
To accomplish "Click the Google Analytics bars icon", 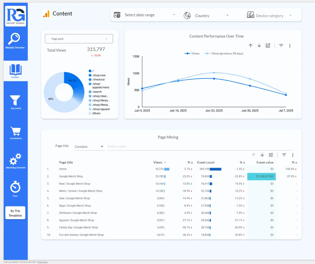I will click(46, 14).
